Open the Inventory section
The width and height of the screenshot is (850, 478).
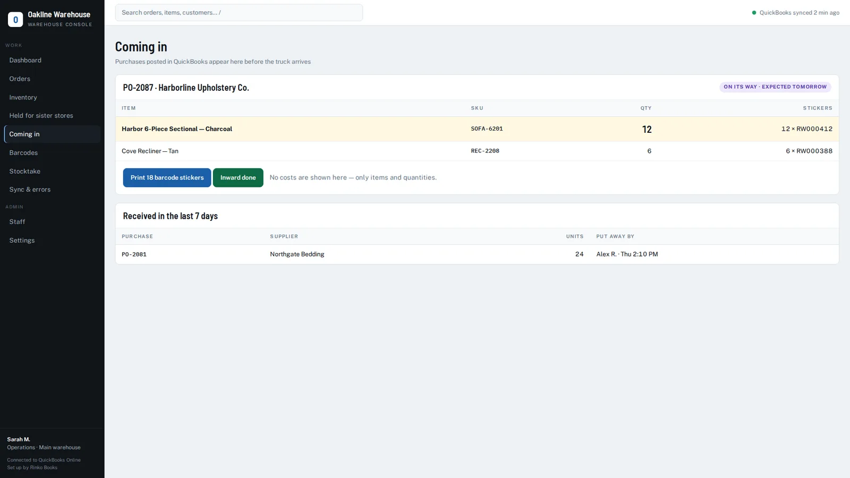click(x=52, y=98)
